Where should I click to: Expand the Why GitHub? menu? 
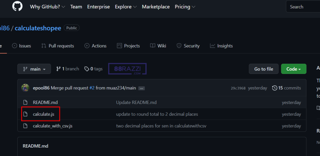pos(47,7)
